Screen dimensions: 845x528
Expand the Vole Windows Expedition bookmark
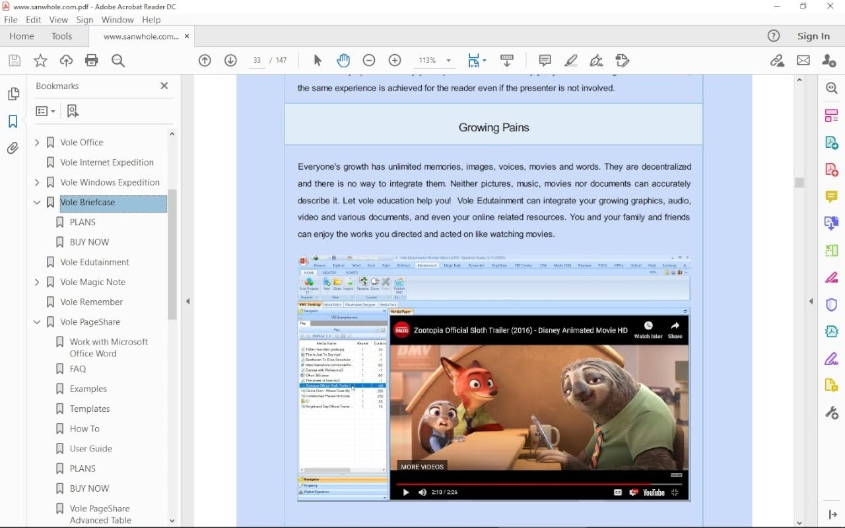click(37, 183)
